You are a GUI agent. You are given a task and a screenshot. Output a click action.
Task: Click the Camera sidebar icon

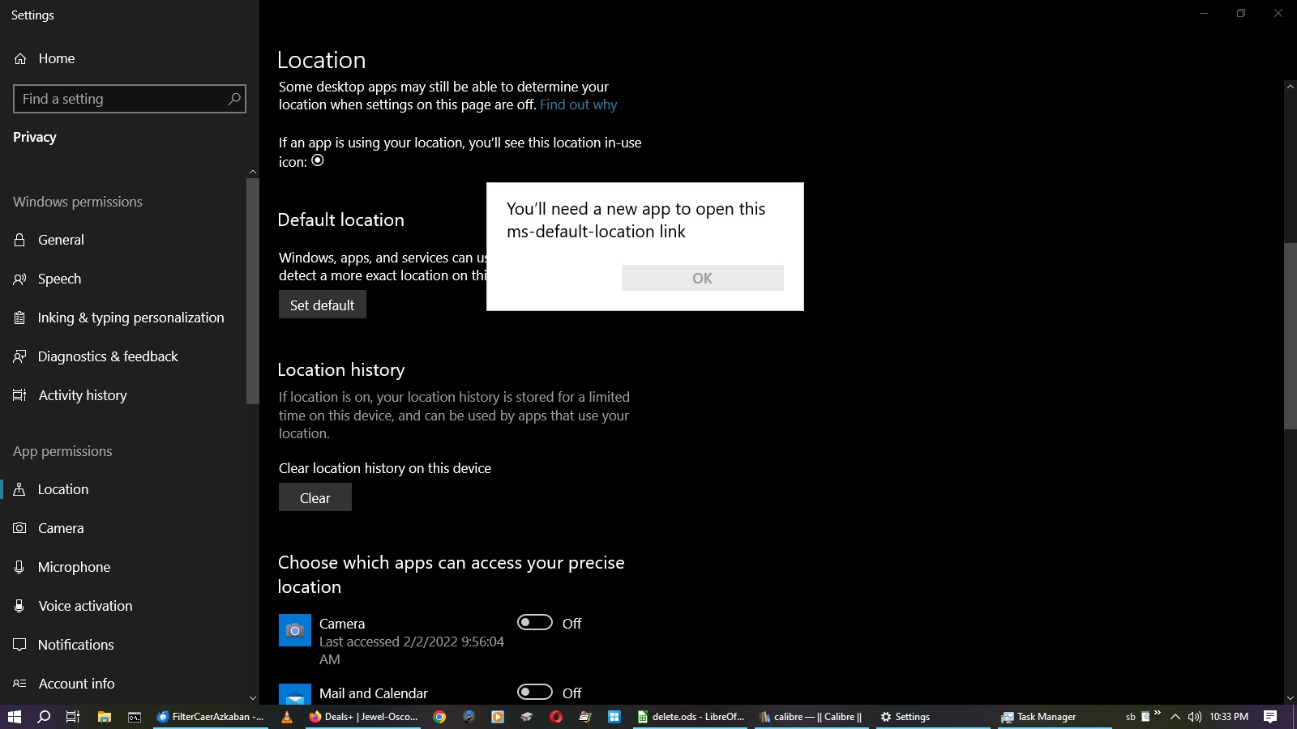(19, 528)
